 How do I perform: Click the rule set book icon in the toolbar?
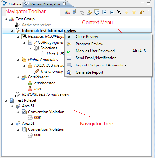point(74,12)
